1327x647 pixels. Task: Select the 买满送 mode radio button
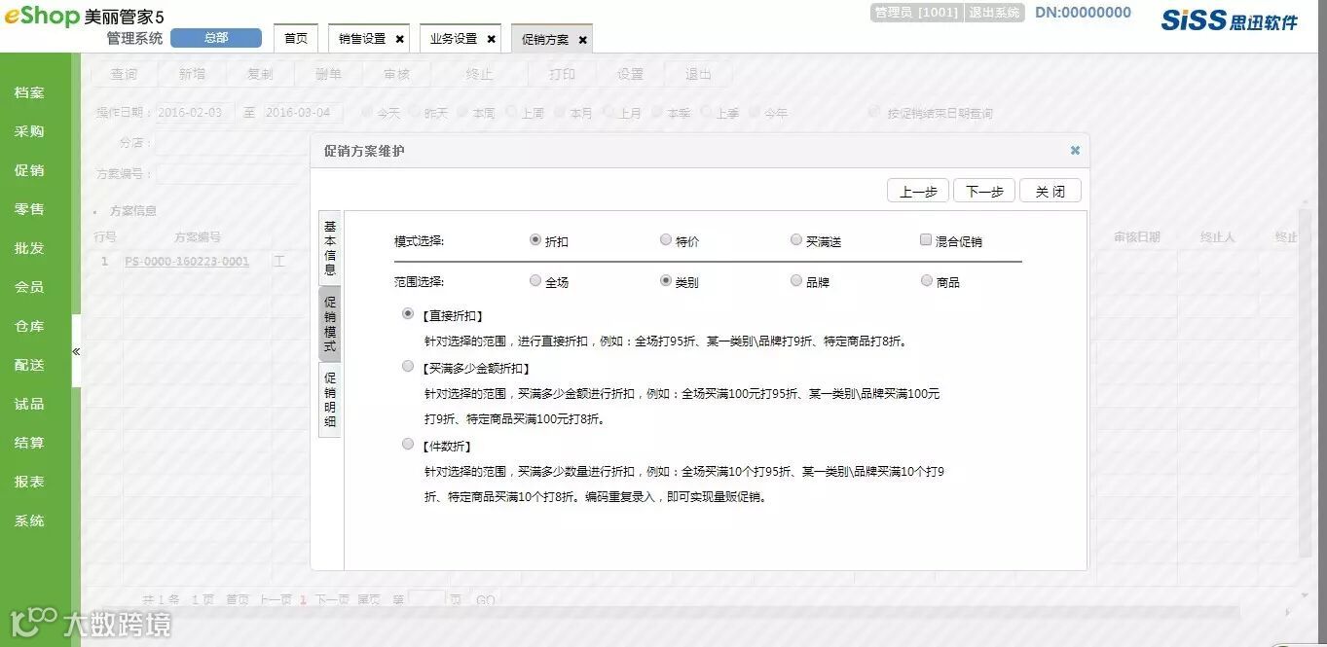coord(796,239)
